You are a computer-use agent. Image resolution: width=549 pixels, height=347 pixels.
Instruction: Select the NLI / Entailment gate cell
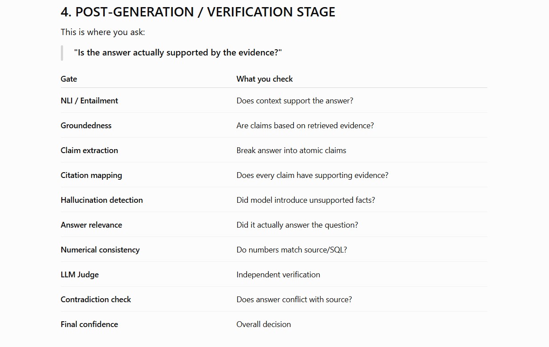89,101
